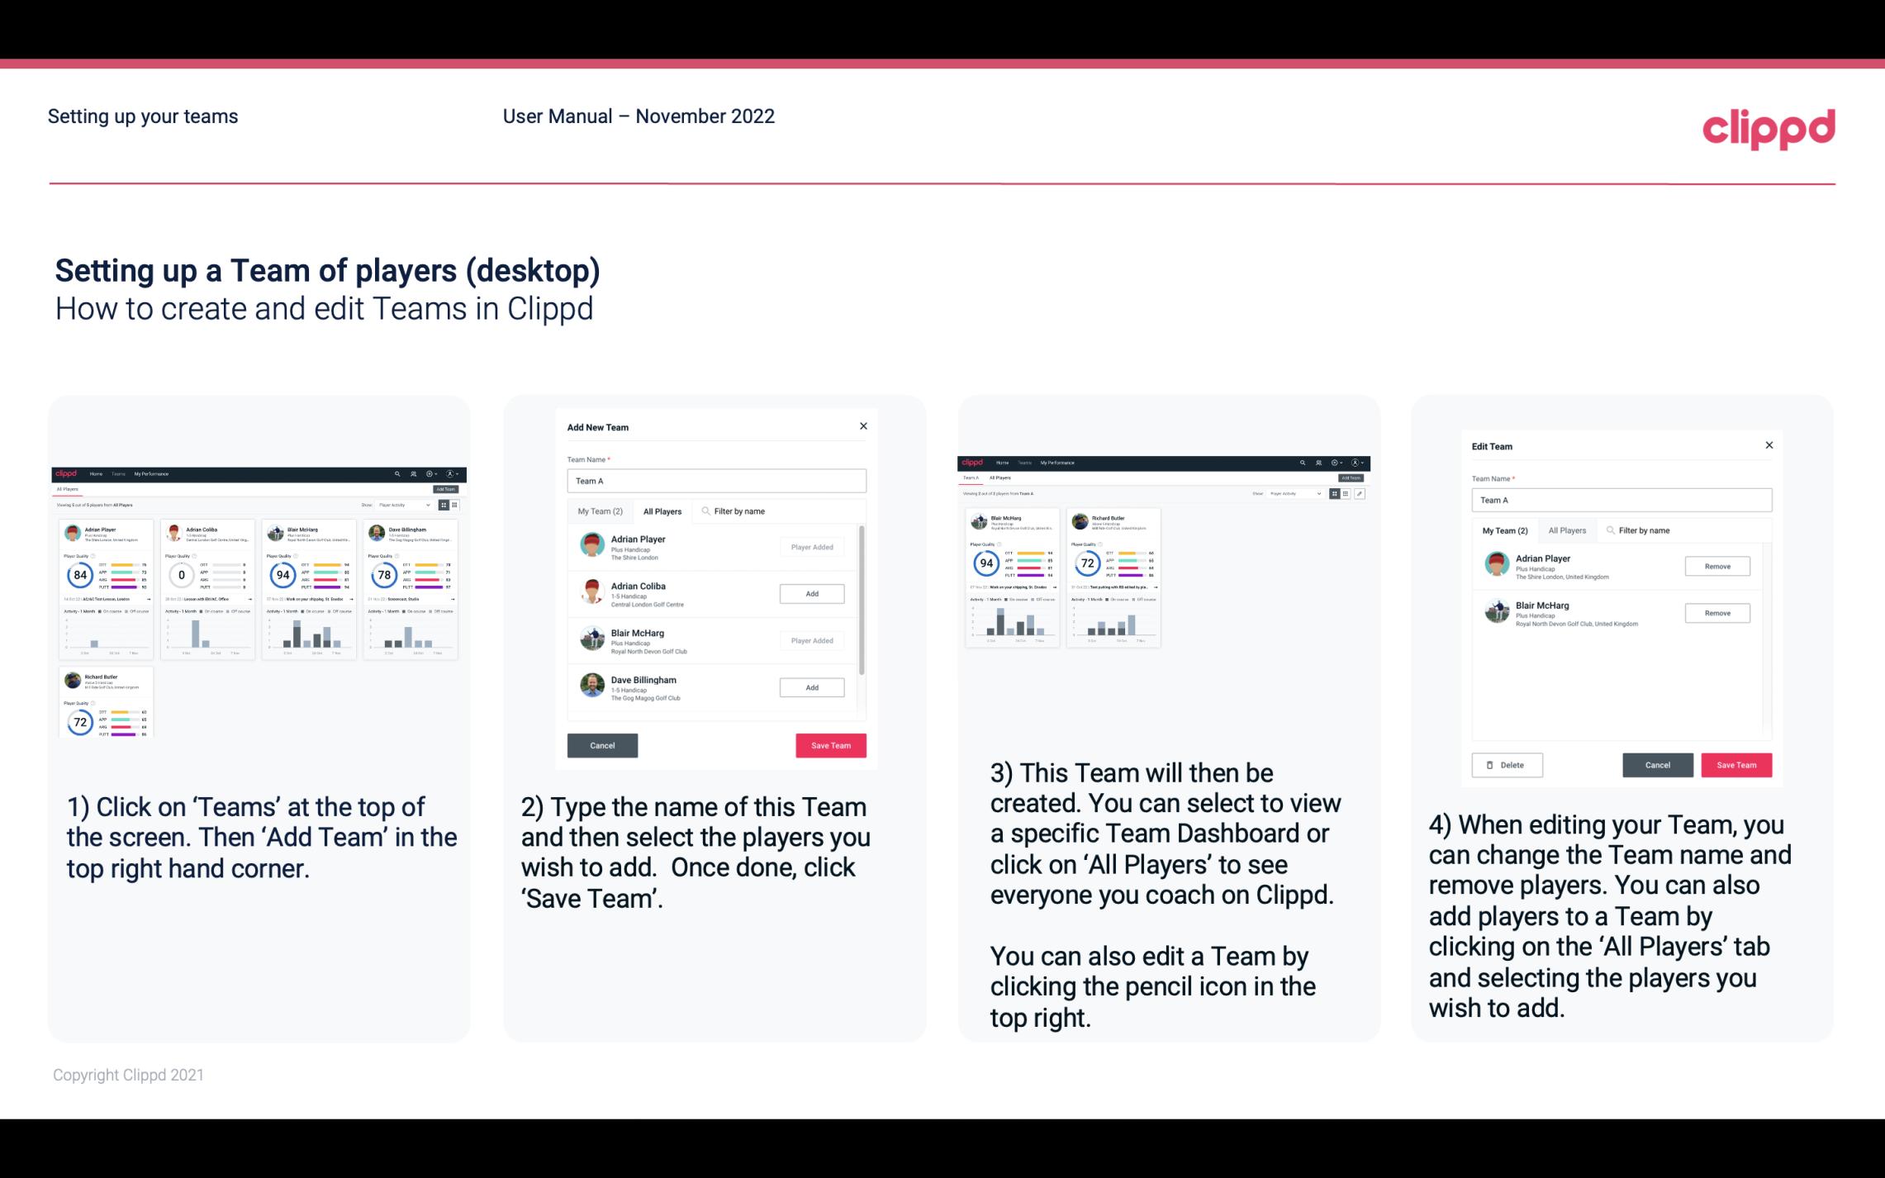This screenshot has height=1178, width=1885.
Task: Click the grid view icon in top right
Action: 1334,494
